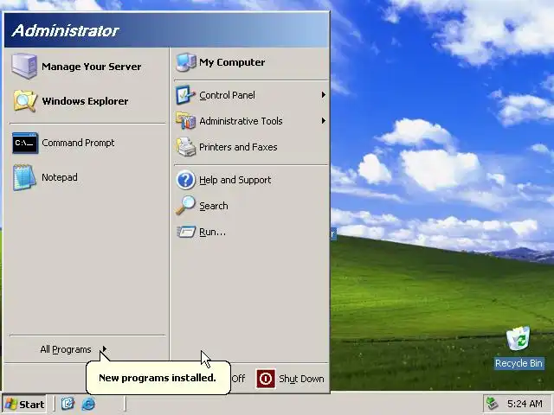The height and width of the screenshot is (415, 554).
Task: Click the Command Prompt console icon
Action: (x=25, y=143)
